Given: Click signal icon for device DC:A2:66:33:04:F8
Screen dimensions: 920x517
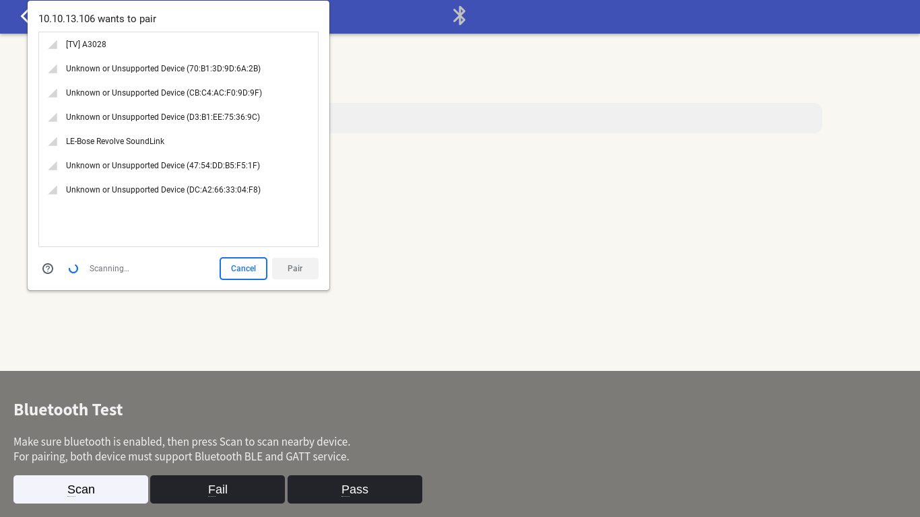Looking at the screenshot, I should coord(53,191).
